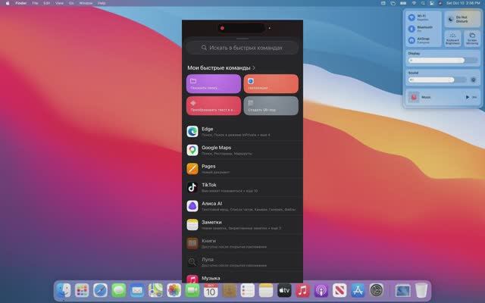Open Keyboard Brightness control
This screenshot has height=303, width=485.
[452, 39]
